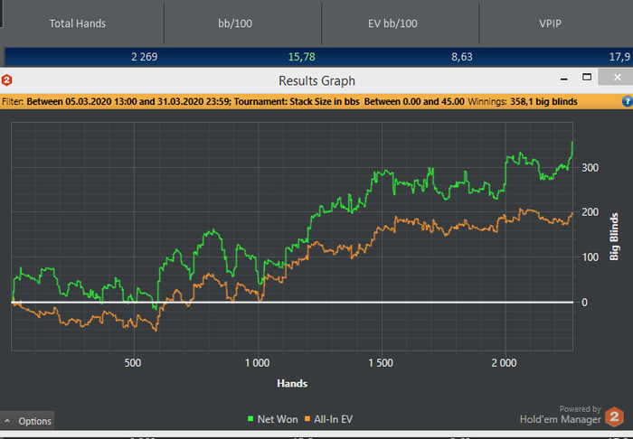The image size is (633, 439).
Task: Click the 2 000 hands axis label
Action: (504, 363)
